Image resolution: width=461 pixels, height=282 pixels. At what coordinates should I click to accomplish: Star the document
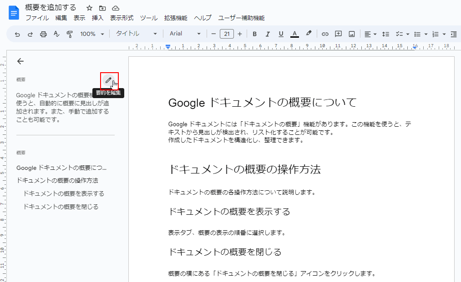pyautogui.click(x=89, y=8)
